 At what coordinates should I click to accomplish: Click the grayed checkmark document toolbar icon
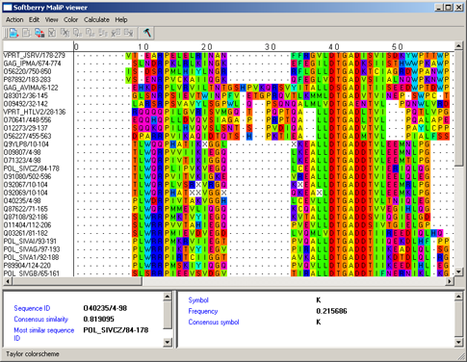tap(52, 33)
